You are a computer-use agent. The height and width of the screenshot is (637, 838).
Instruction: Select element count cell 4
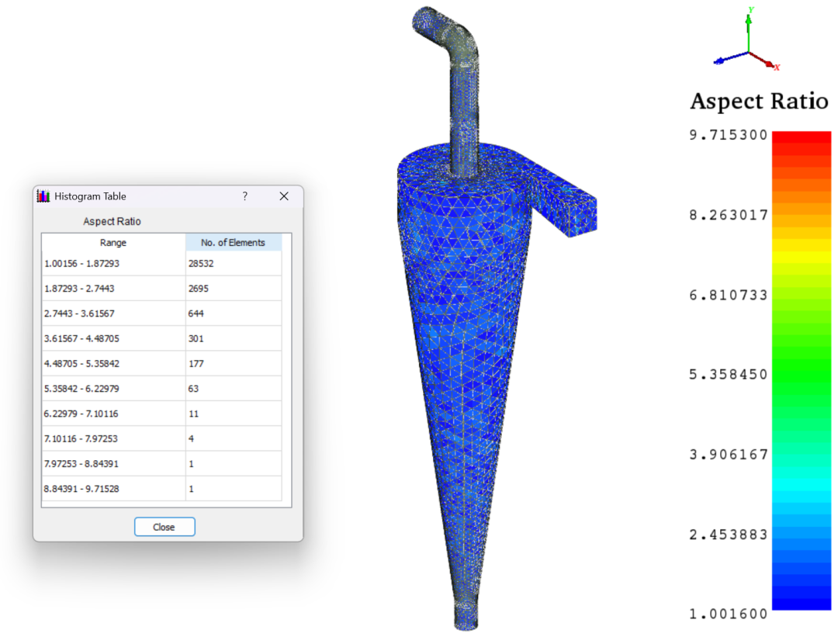point(234,439)
